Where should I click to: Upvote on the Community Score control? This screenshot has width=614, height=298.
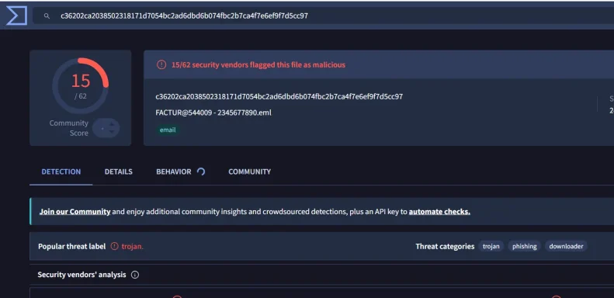[112, 124]
